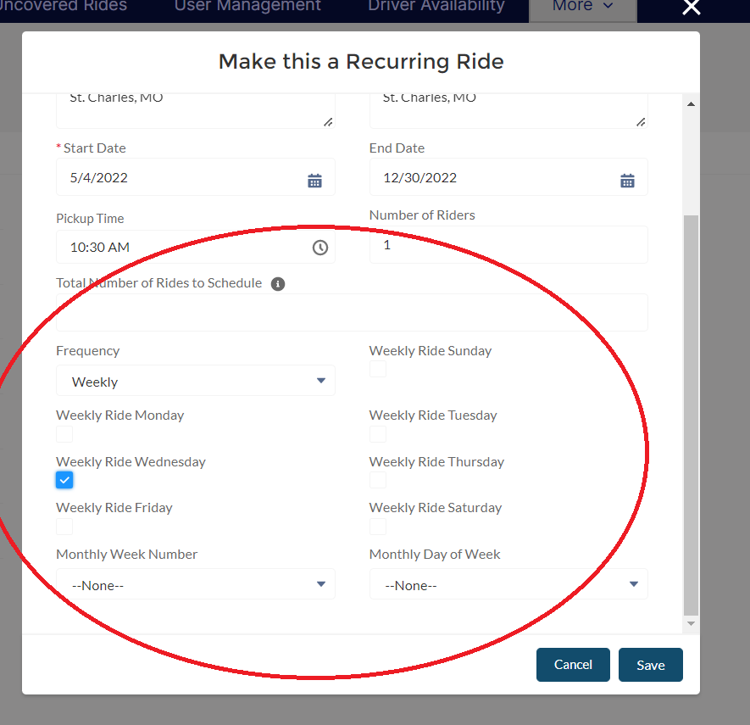The image size is (750, 725).
Task: Click the Cancel button
Action: click(x=573, y=665)
